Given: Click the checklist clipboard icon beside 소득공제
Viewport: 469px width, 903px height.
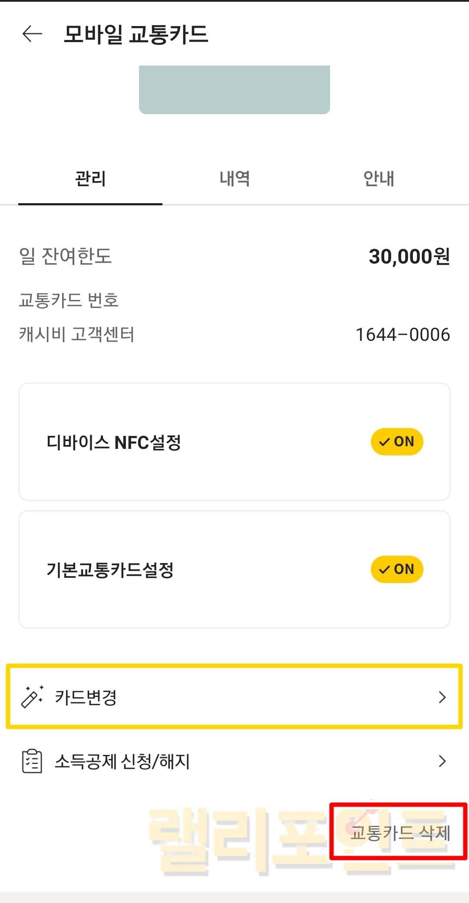Looking at the screenshot, I should pyautogui.click(x=32, y=761).
